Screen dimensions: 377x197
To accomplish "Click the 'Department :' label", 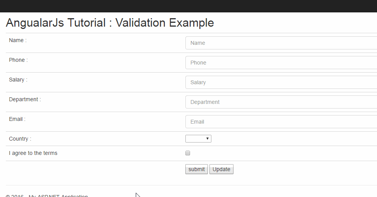I will (25, 99).
